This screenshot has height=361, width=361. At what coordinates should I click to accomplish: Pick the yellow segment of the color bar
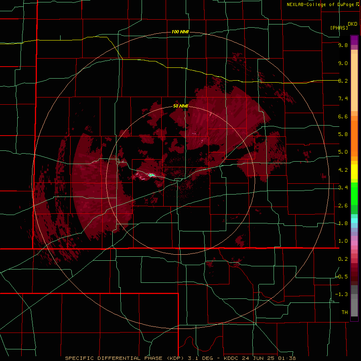[x=354, y=172]
